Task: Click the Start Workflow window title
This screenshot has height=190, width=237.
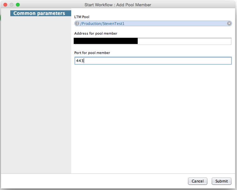Action: pos(118,5)
